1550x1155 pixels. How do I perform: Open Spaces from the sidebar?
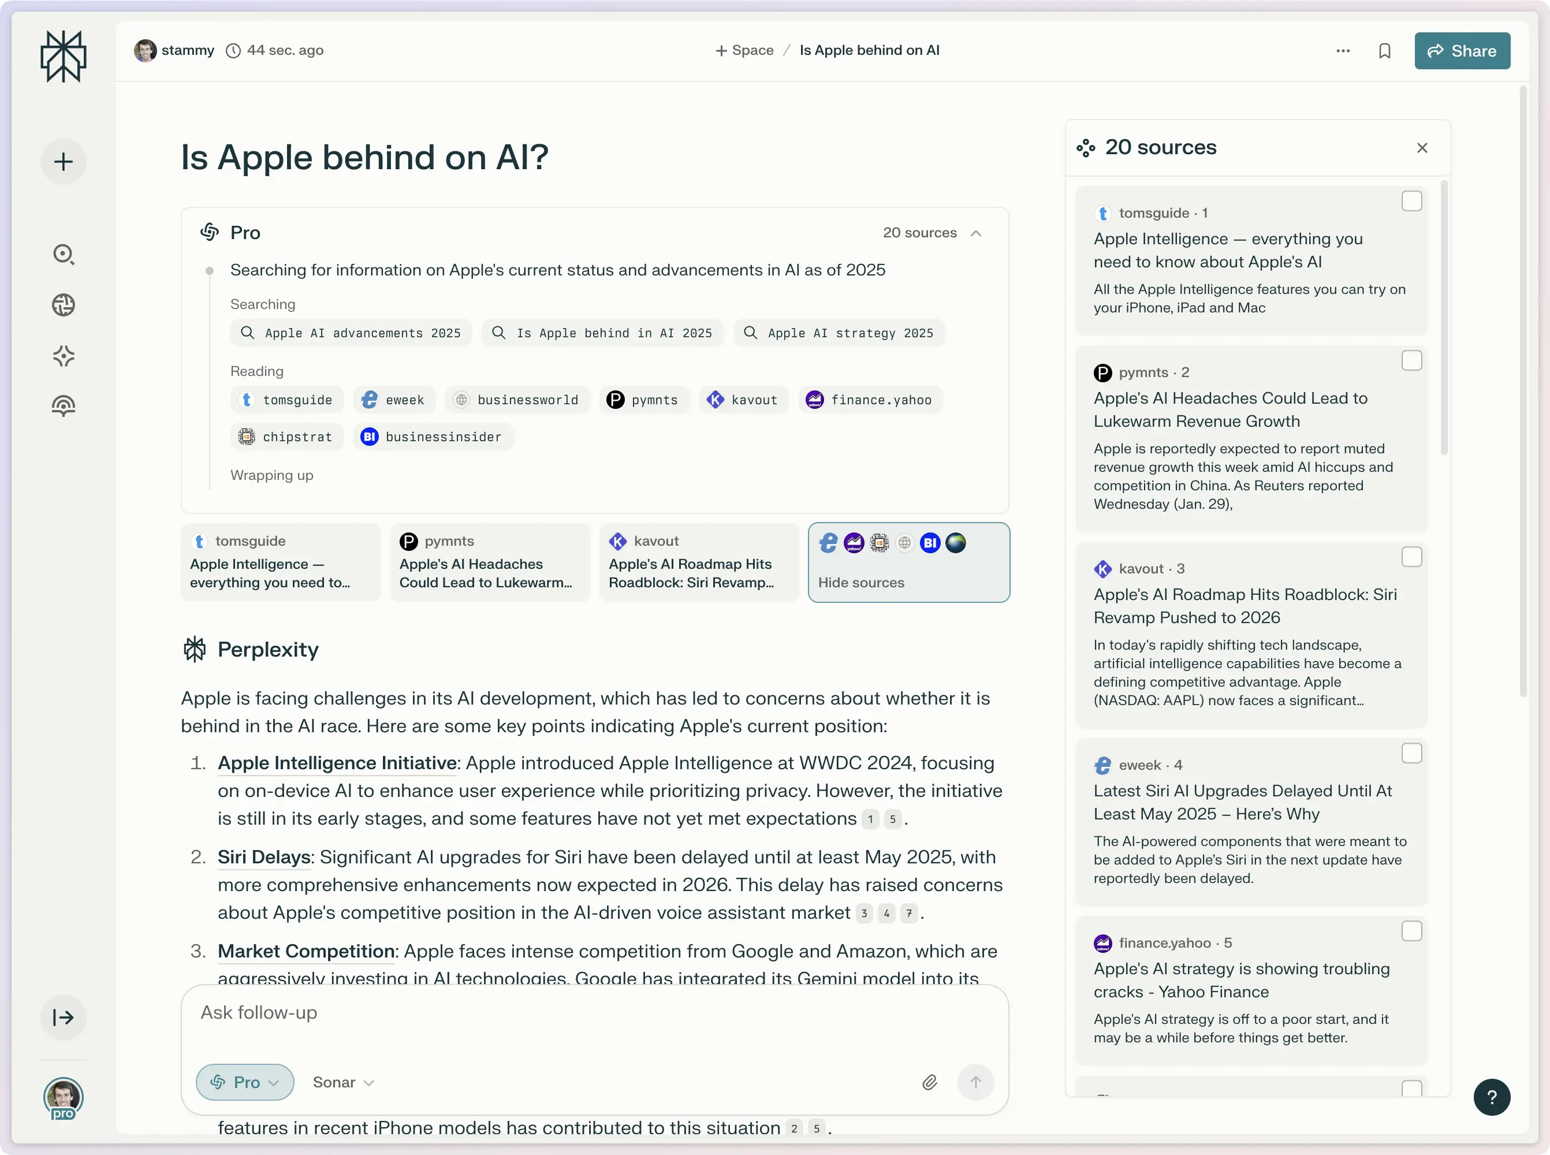(x=63, y=356)
